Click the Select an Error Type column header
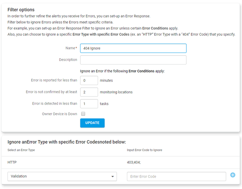 [x=21, y=150]
